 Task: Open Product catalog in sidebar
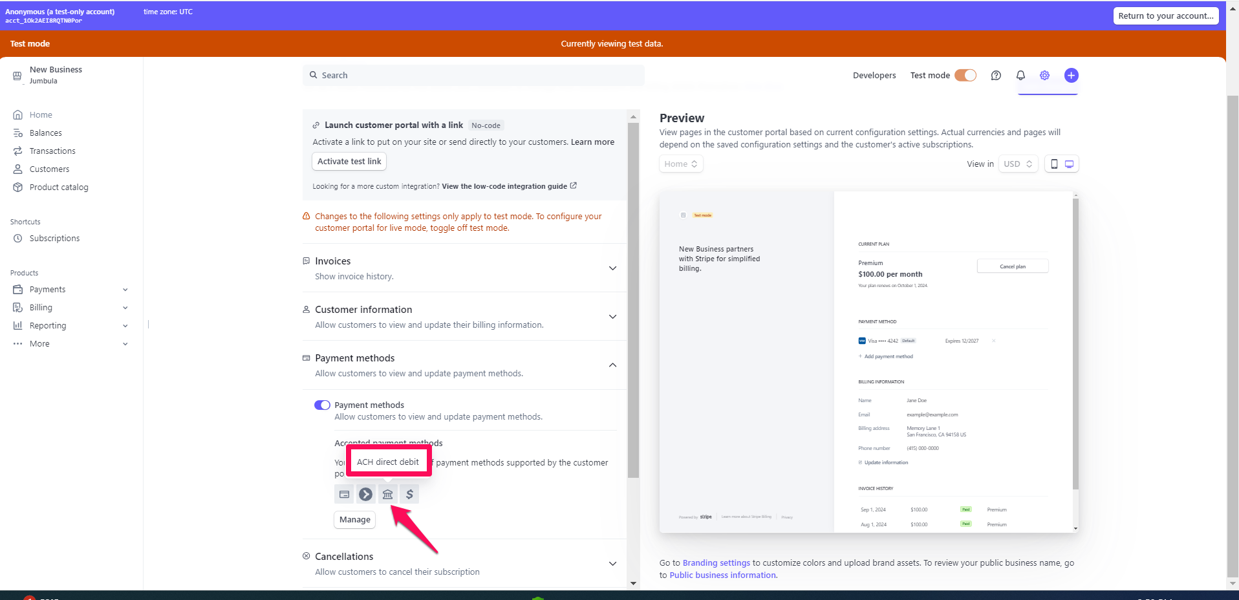(x=59, y=187)
